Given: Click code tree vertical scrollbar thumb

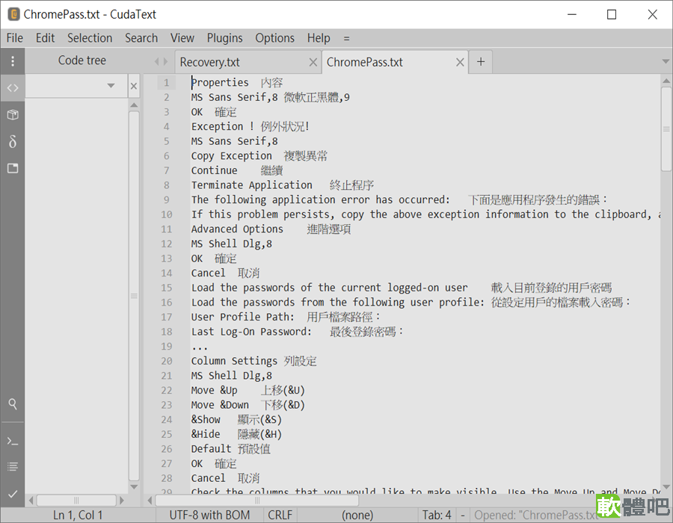Looking at the screenshot, I should (134, 296).
